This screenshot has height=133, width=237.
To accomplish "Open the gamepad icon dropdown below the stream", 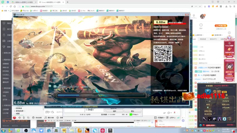I will click(48, 112).
